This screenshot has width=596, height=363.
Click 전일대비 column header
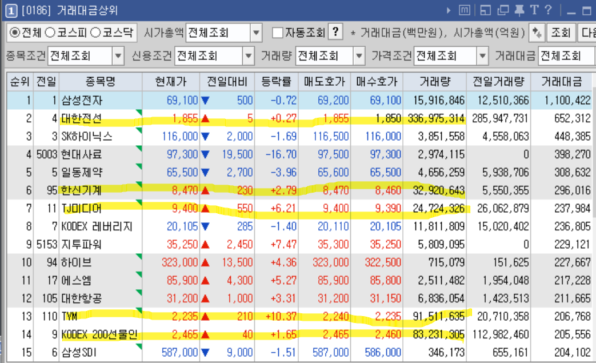pos(227,81)
